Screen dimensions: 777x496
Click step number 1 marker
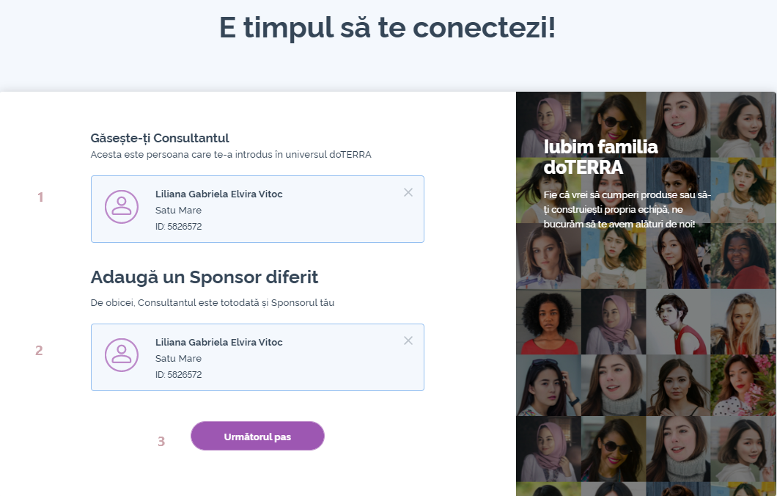(x=40, y=197)
